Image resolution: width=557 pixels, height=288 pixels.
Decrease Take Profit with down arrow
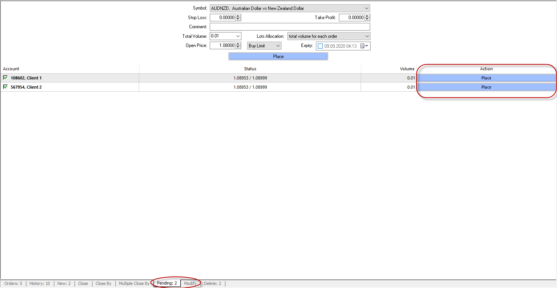pos(367,19)
